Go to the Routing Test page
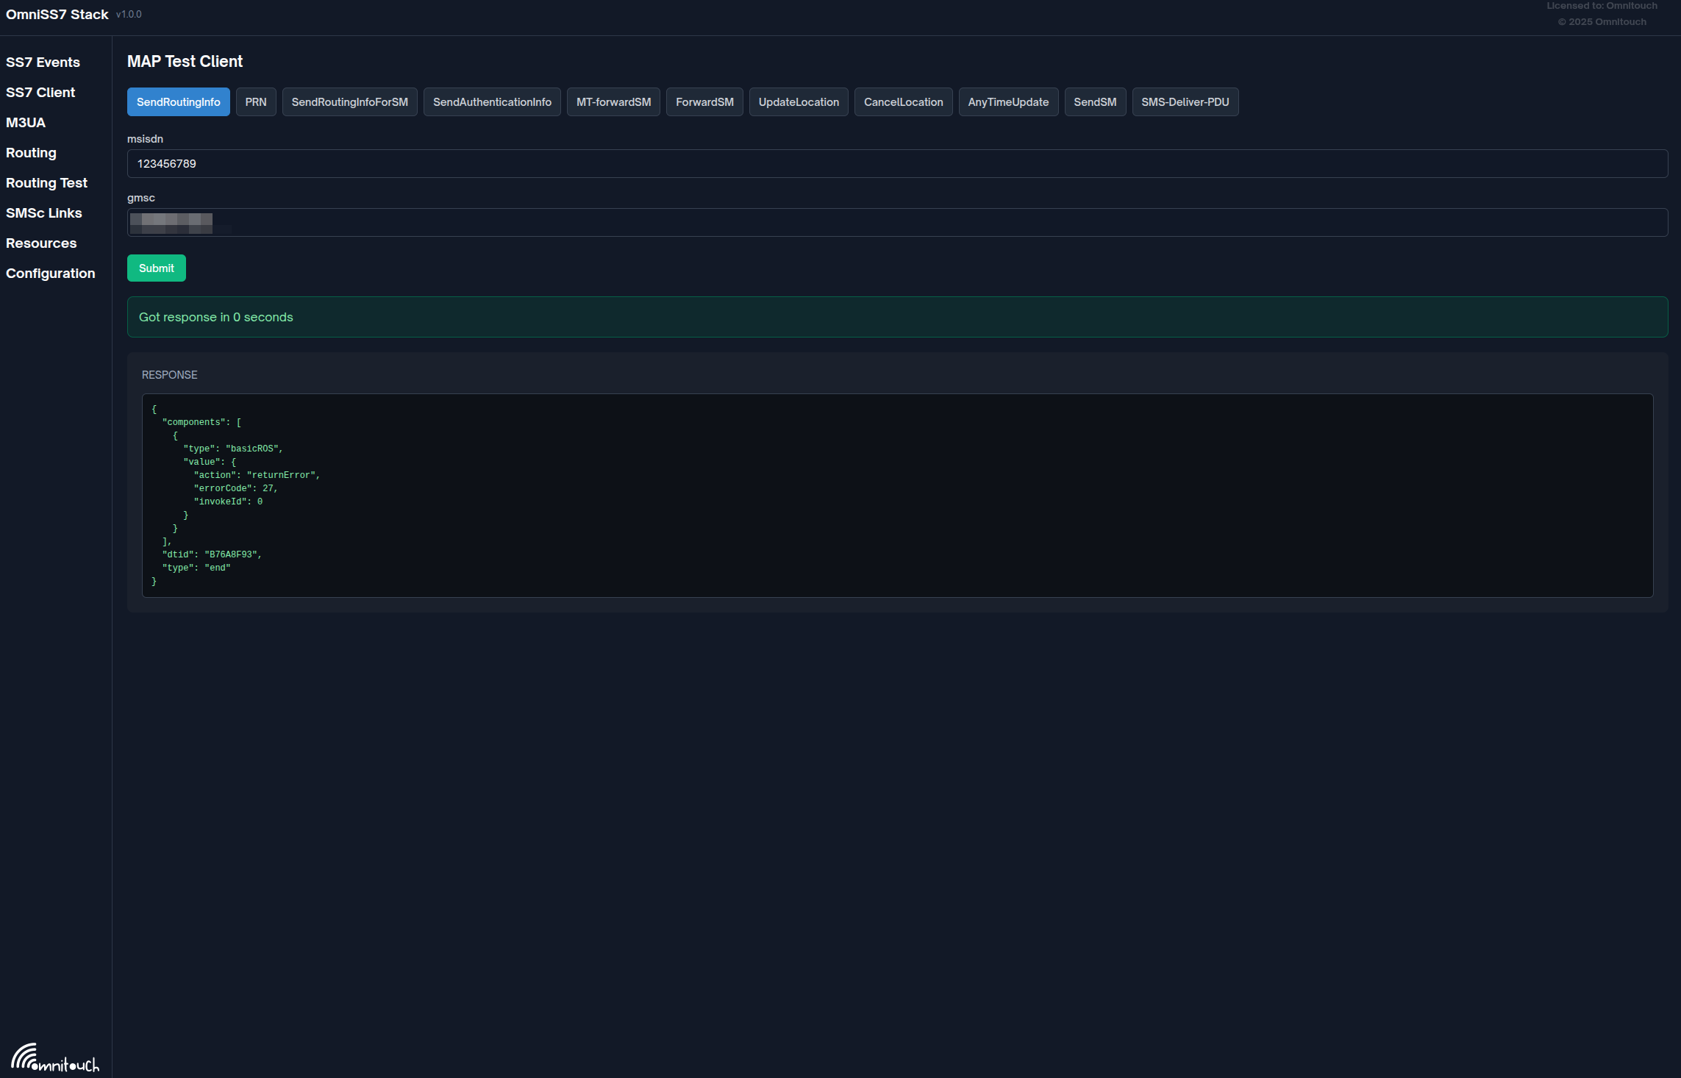 tap(46, 182)
